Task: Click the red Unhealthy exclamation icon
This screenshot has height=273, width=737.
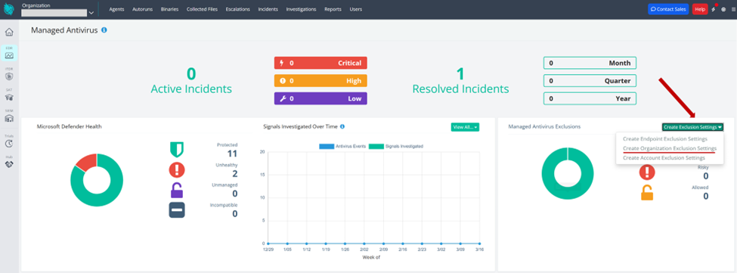Action: 177,169
